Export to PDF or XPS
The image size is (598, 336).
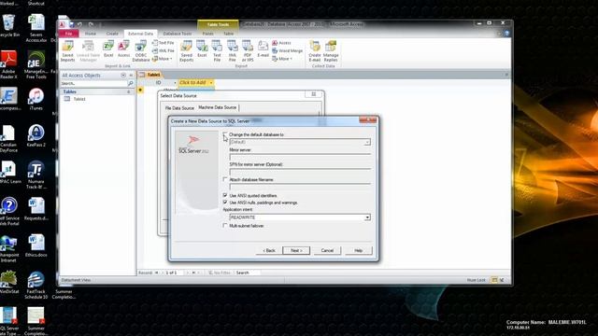pos(248,51)
